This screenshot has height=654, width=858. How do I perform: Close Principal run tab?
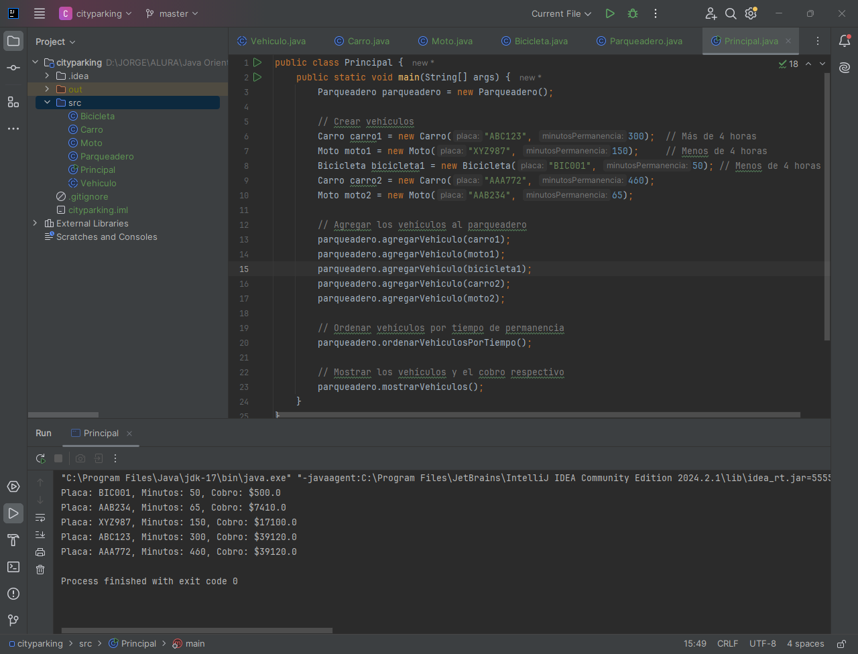(129, 434)
